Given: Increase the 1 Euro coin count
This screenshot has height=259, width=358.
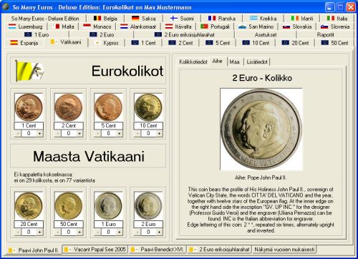Looking at the screenshot, I should click(120, 232).
